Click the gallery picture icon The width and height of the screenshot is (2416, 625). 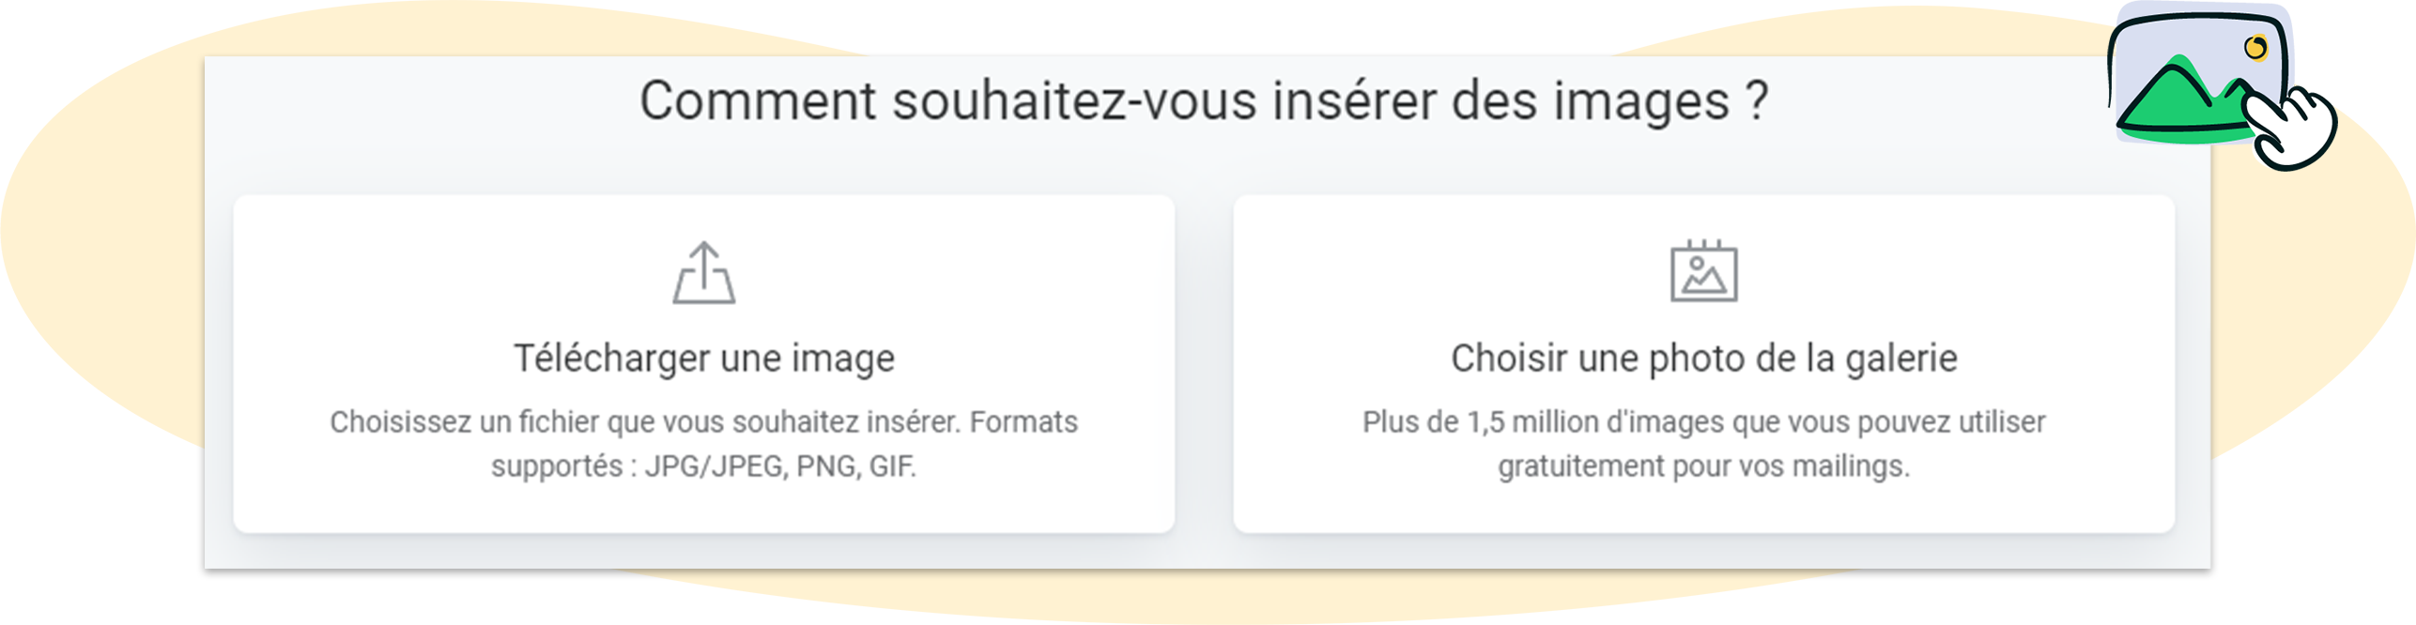[x=1703, y=273]
